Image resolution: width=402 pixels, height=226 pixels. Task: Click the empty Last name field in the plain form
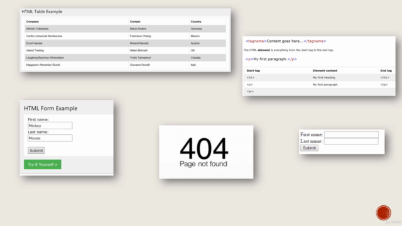(x=351, y=141)
